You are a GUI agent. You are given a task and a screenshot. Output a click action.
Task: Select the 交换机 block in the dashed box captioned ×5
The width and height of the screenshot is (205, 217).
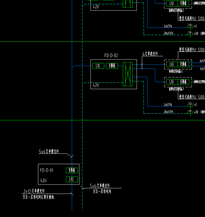point(183,64)
